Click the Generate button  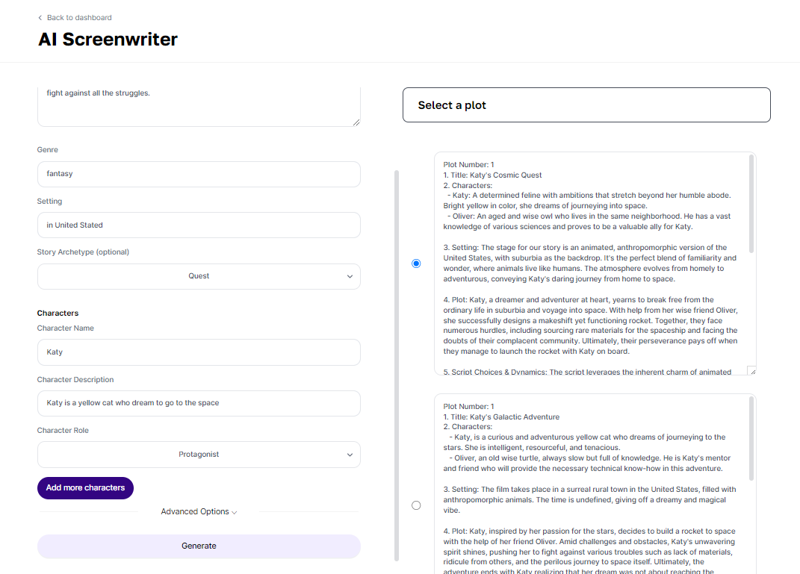[x=199, y=546]
